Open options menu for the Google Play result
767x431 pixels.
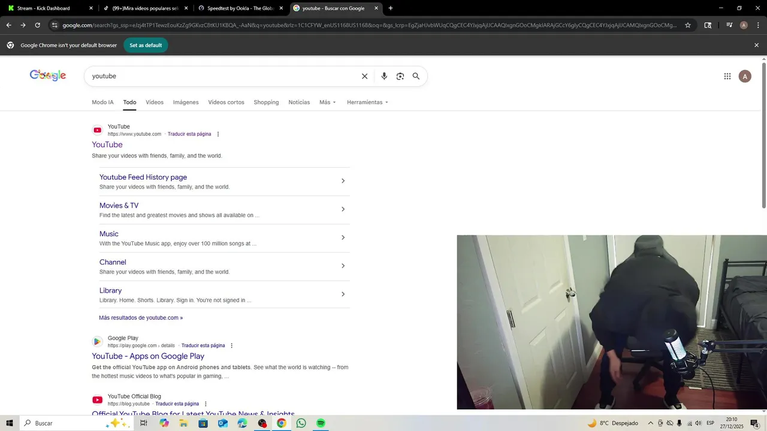coord(232,345)
